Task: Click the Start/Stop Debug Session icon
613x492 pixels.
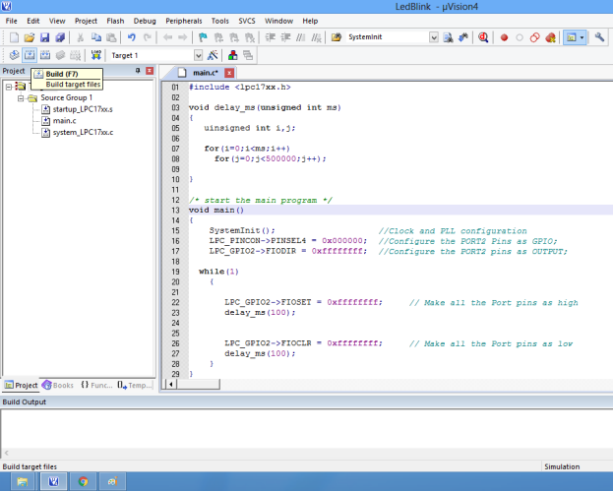Action: tap(483, 37)
